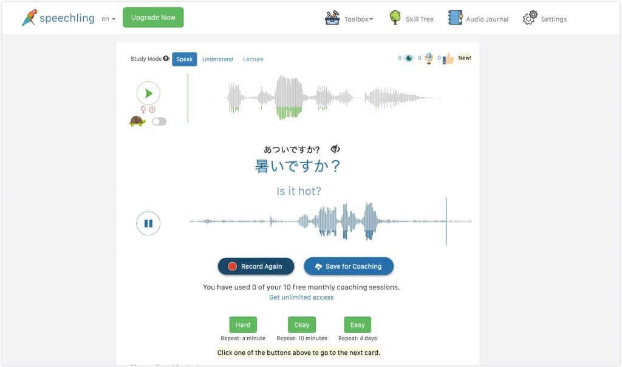Click the thumbs-up counter icon

pos(448,59)
